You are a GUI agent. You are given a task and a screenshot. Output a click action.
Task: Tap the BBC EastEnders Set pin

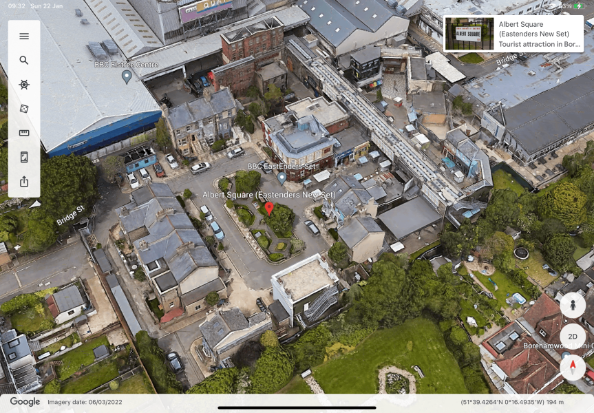tap(282, 178)
